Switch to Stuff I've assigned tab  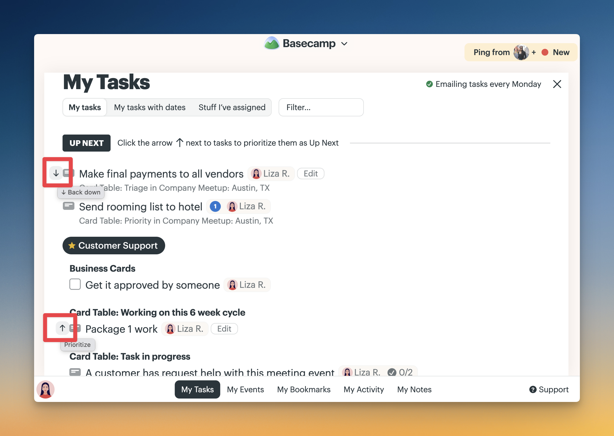coord(232,107)
